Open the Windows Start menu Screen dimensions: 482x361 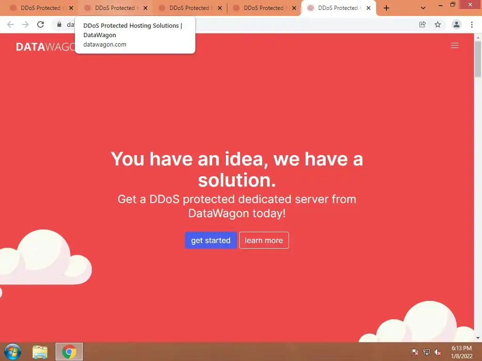coord(13,352)
